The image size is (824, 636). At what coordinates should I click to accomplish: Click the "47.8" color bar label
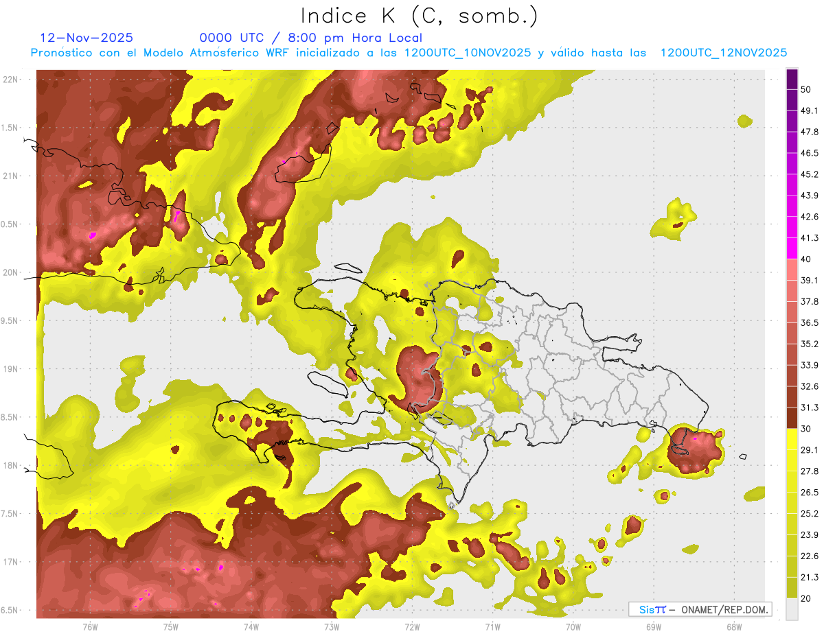pos(810,132)
